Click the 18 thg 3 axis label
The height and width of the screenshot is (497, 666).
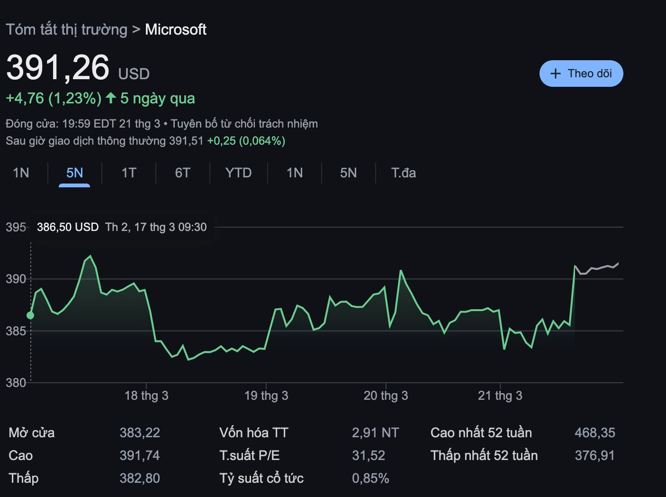tap(146, 396)
